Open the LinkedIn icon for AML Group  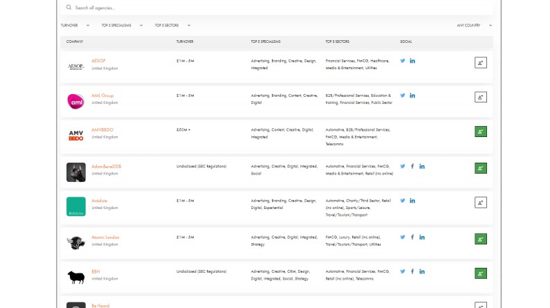[x=412, y=96]
